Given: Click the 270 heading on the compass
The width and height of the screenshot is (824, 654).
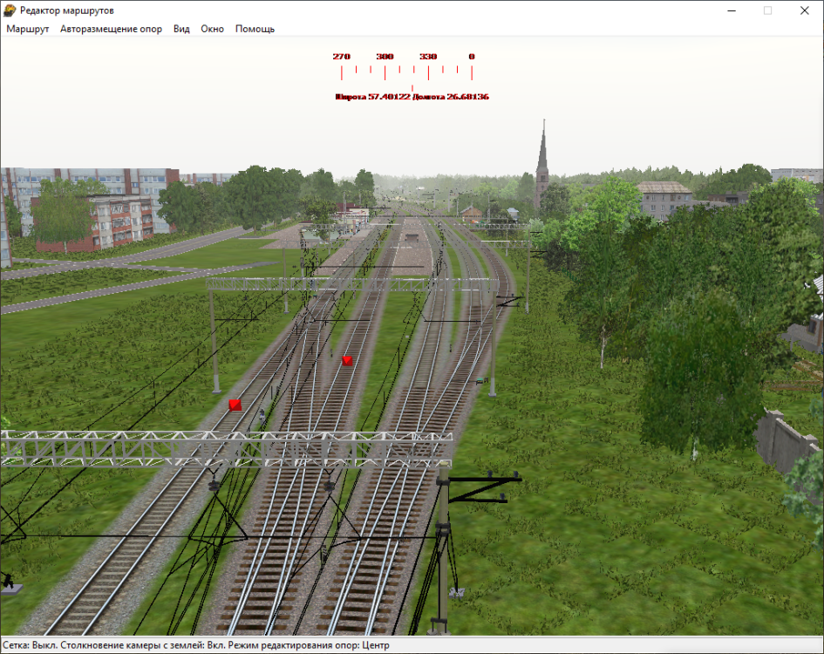Looking at the screenshot, I should pos(341,57).
